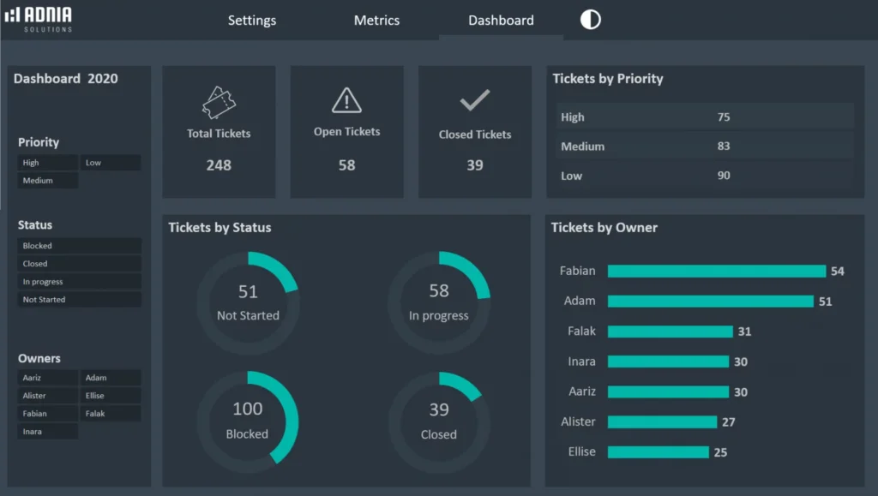Image resolution: width=878 pixels, height=496 pixels.
Task: Select the Dashboard tab
Action: click(x=500, y=19)
